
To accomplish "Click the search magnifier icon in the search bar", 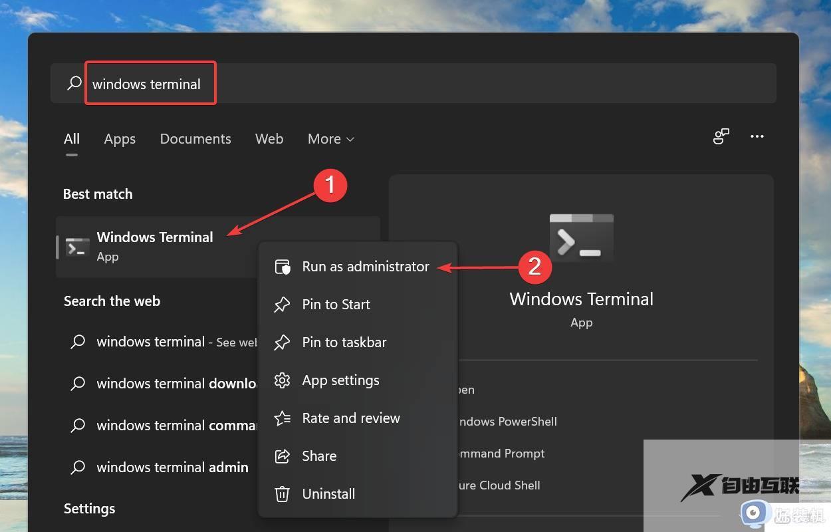I will [73, 83].
